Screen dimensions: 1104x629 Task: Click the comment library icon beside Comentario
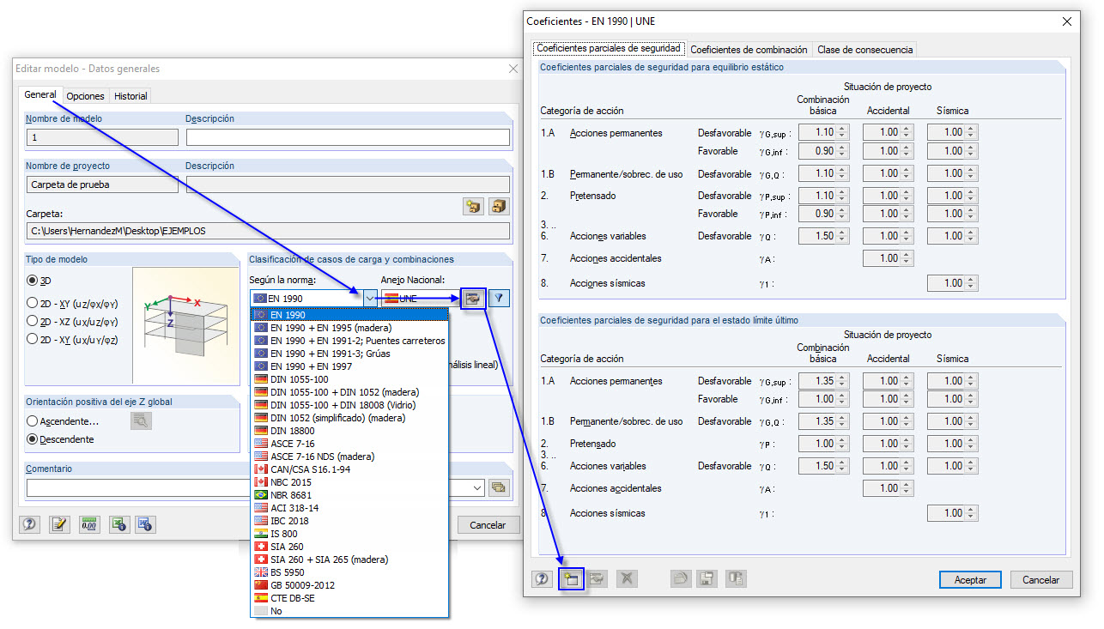coord(499,487)
